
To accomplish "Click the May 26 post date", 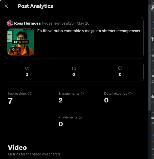I will (x=83, y=23).
